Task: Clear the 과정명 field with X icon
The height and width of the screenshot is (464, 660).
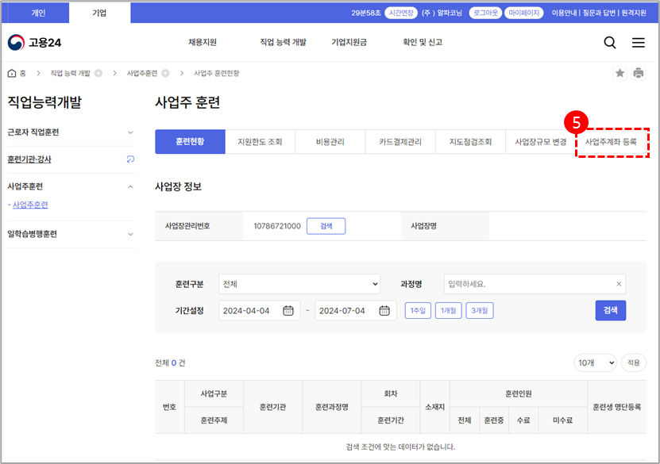Action: coord(619,284)
